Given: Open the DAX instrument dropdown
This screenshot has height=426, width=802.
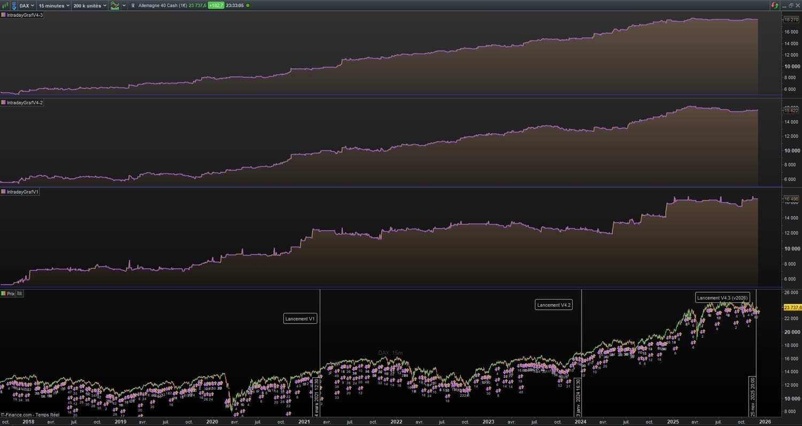Looking at the screenshot, I should point(27,5).
